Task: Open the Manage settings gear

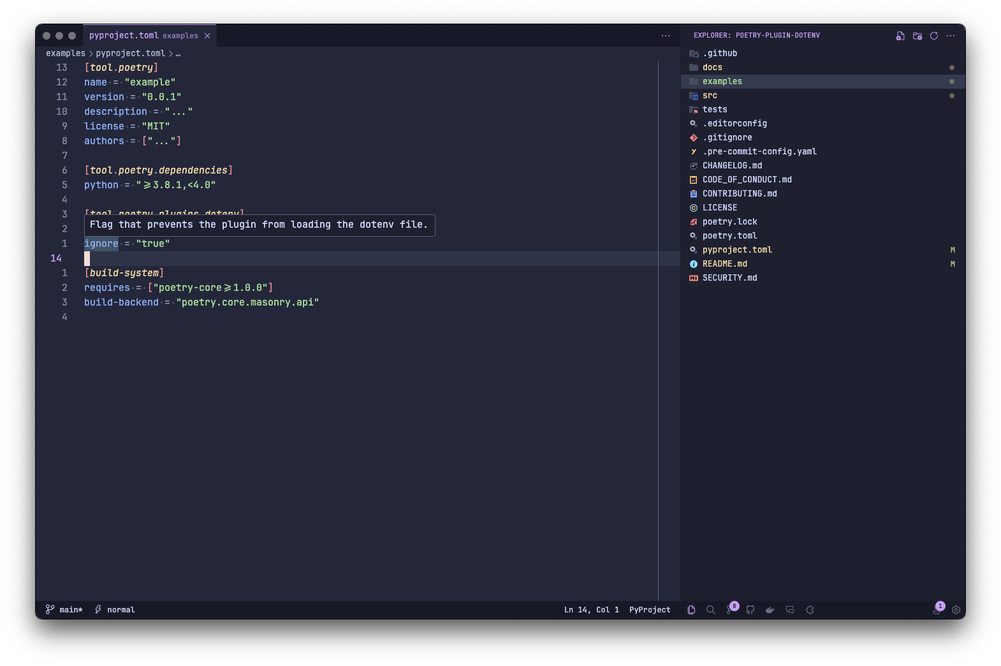Action: coord(956,610)
